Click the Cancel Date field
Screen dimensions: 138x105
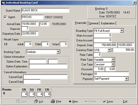coord(32,82)
